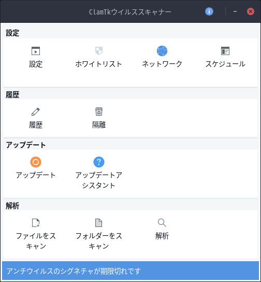Screen dimensions: 261x282
Task: Open the 解析 magnifier icon
Action: tap(162, 223)
